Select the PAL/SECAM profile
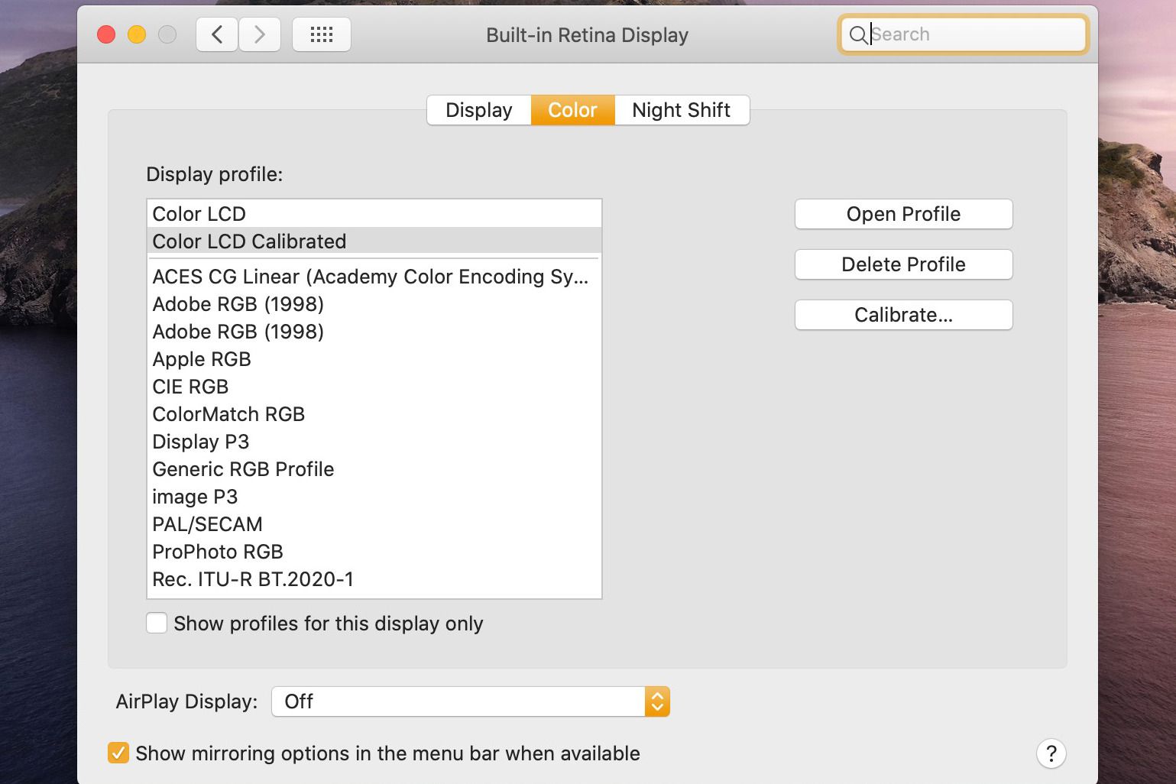1176x784 pixels. pos(374,524)
